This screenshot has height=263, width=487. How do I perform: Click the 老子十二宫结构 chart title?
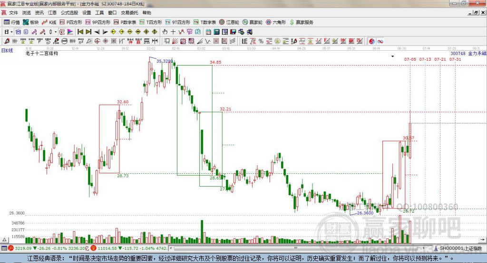pos(42,53)
